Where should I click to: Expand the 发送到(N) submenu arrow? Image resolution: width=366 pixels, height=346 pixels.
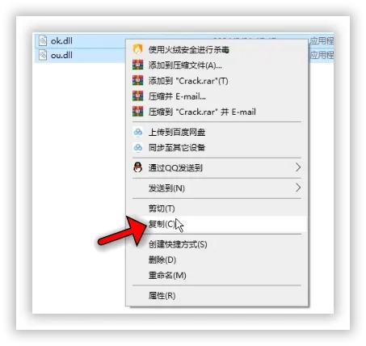coord(297,188)
